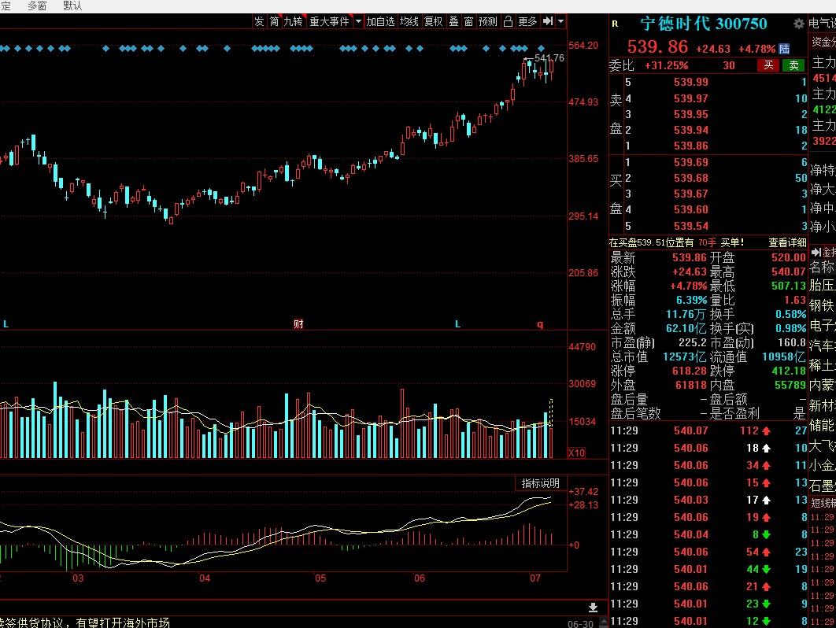Image resolution: width=836 pixels, height=628 pixels.
Task: Click the 03 month label on time axis
Action: [79, 578]
